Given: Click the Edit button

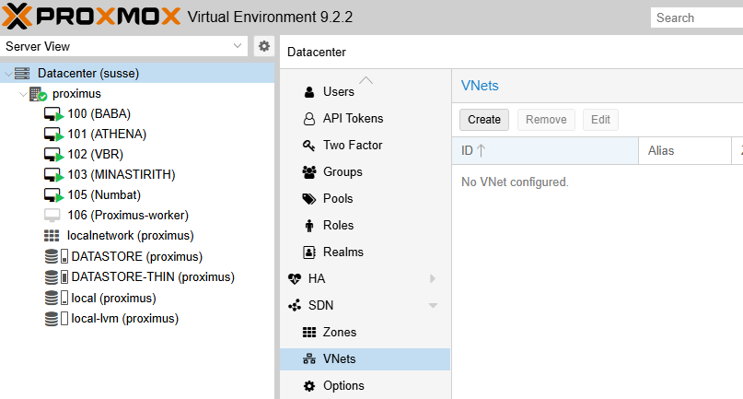Looking at the screenshot, I should (600, 120).
